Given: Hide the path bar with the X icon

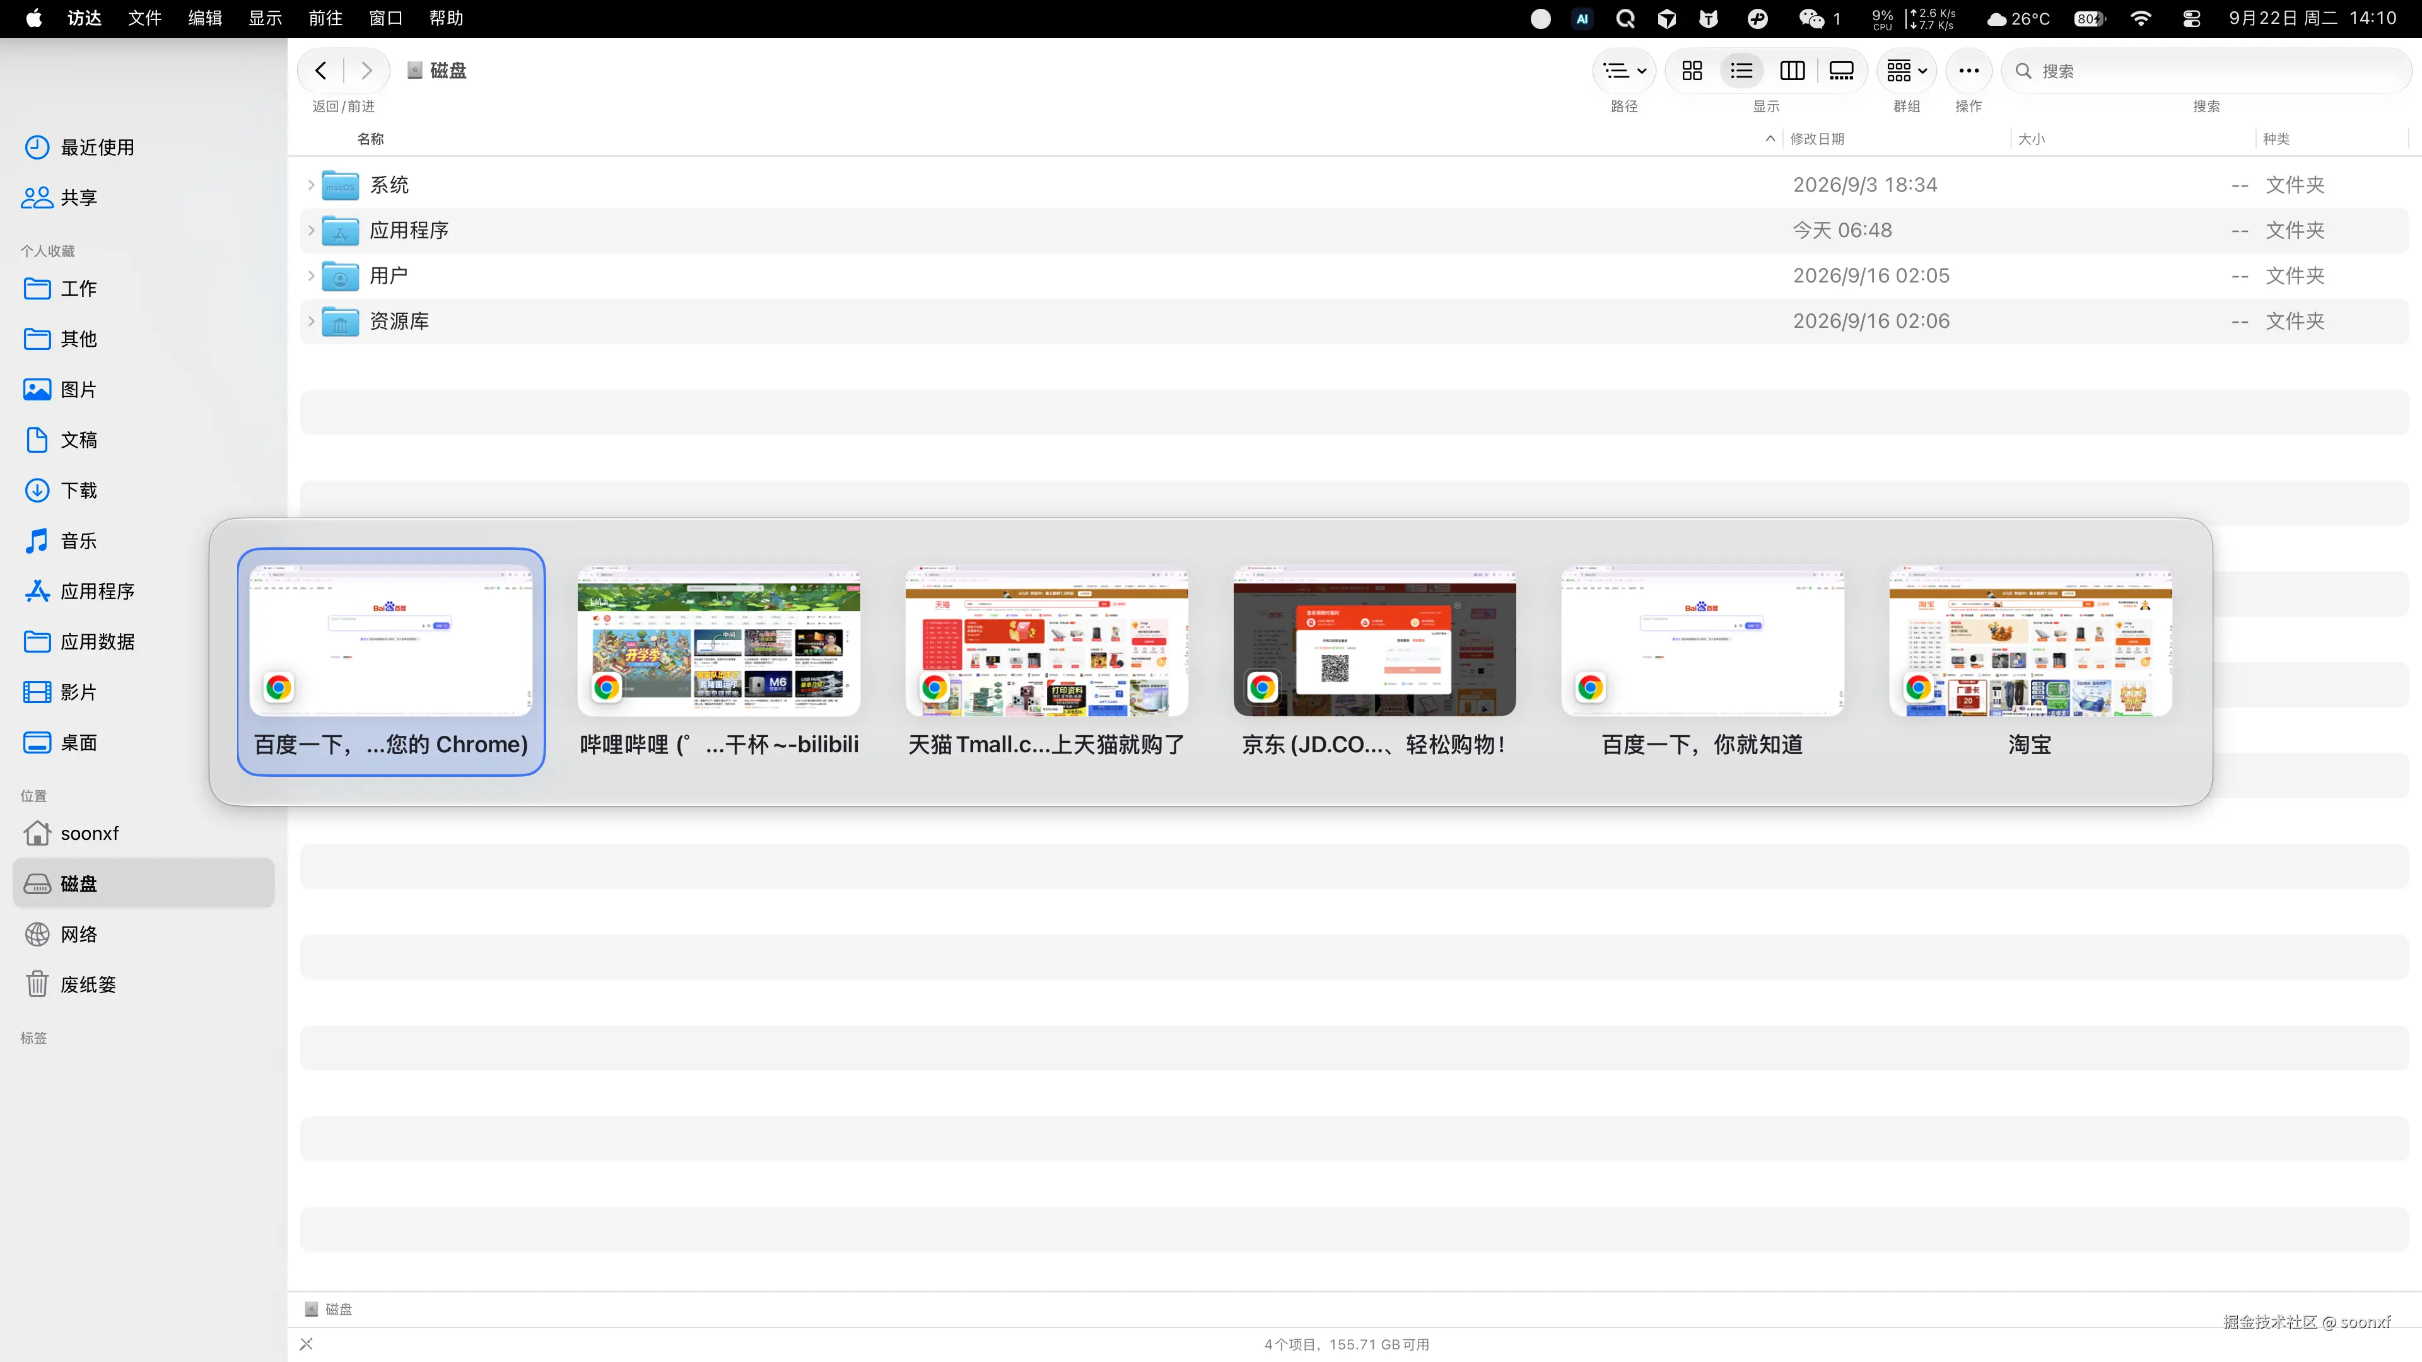Looking at the screenshot, I should pos(307,1344).
